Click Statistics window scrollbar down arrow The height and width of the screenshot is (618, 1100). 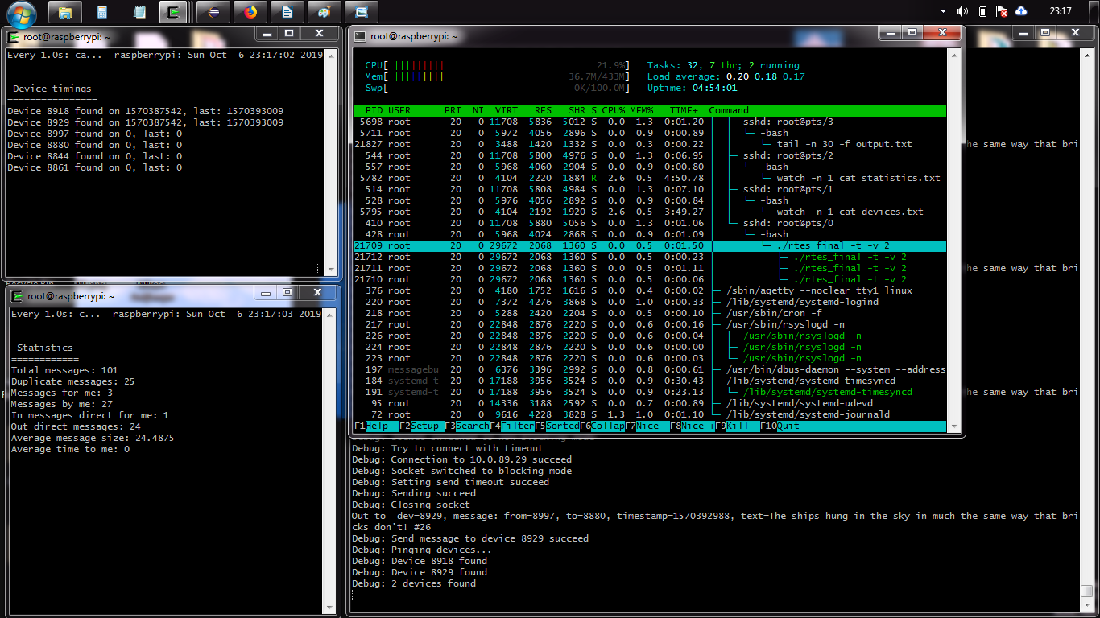[x=330, y=608]
